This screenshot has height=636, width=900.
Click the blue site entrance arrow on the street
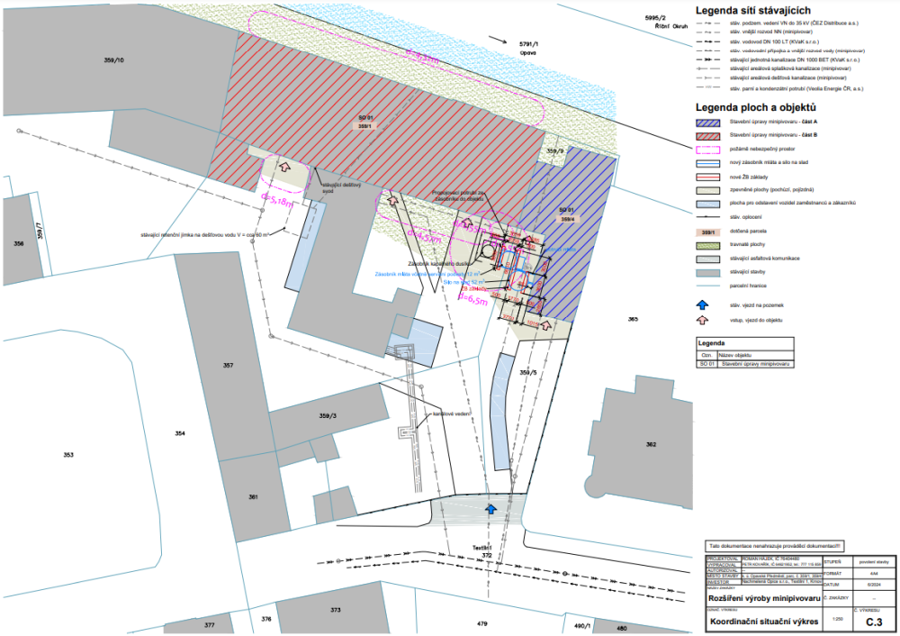point(490,508)
